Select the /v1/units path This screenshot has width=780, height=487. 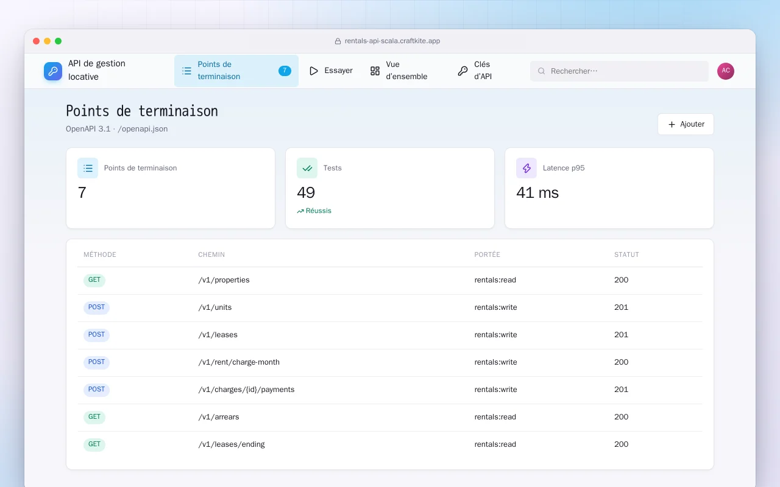[214, 307]
